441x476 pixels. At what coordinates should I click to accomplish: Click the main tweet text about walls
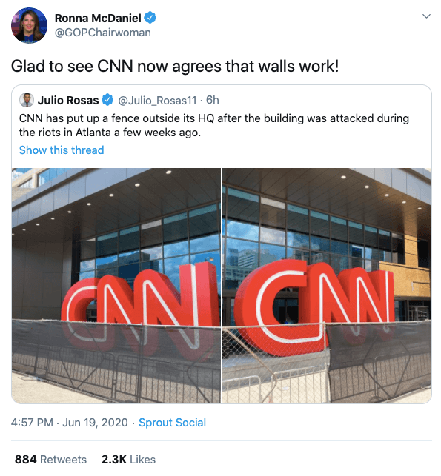(175, 66)
